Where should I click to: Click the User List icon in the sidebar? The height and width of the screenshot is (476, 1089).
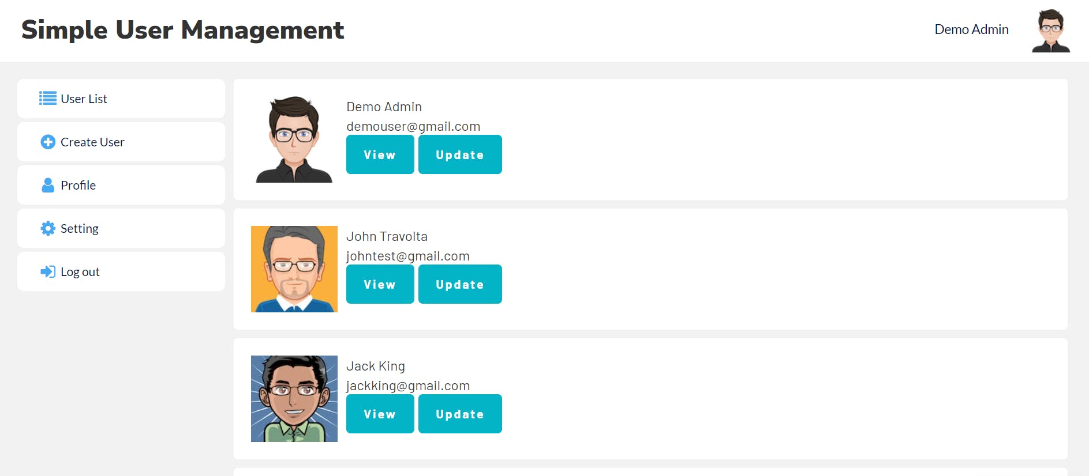48,99
